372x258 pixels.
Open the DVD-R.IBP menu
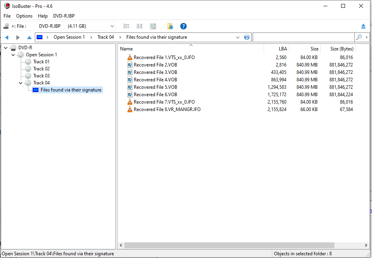(64, 16)
